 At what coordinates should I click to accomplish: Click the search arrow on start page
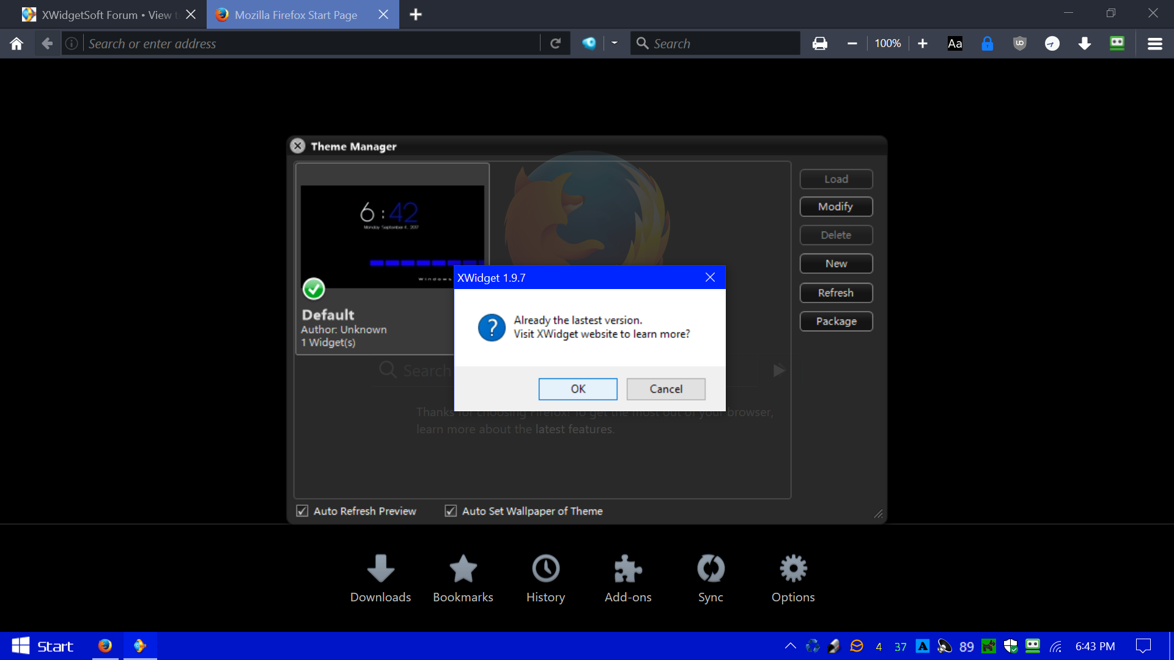point(778,370)
